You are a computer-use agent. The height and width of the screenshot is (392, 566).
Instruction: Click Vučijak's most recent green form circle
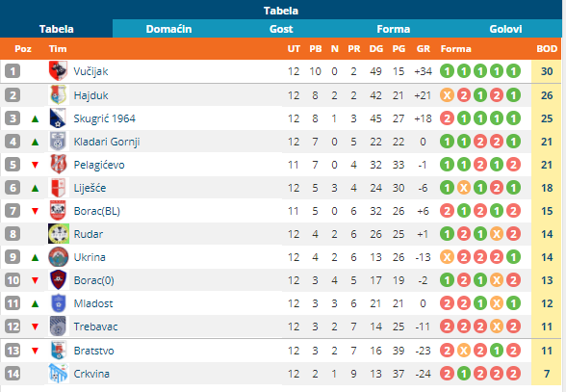coord(513,71)
